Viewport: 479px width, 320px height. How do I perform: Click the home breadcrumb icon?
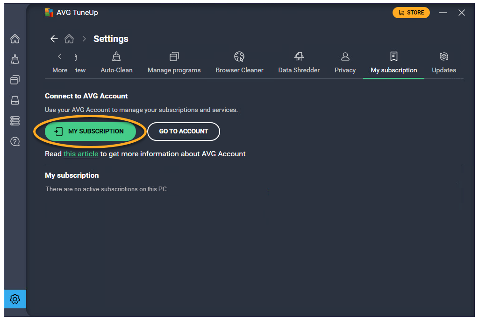69,39
